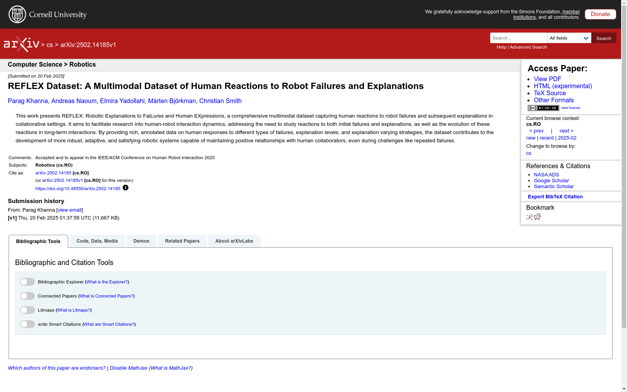
Task: Click the view license link
Action: coord(571,108)
